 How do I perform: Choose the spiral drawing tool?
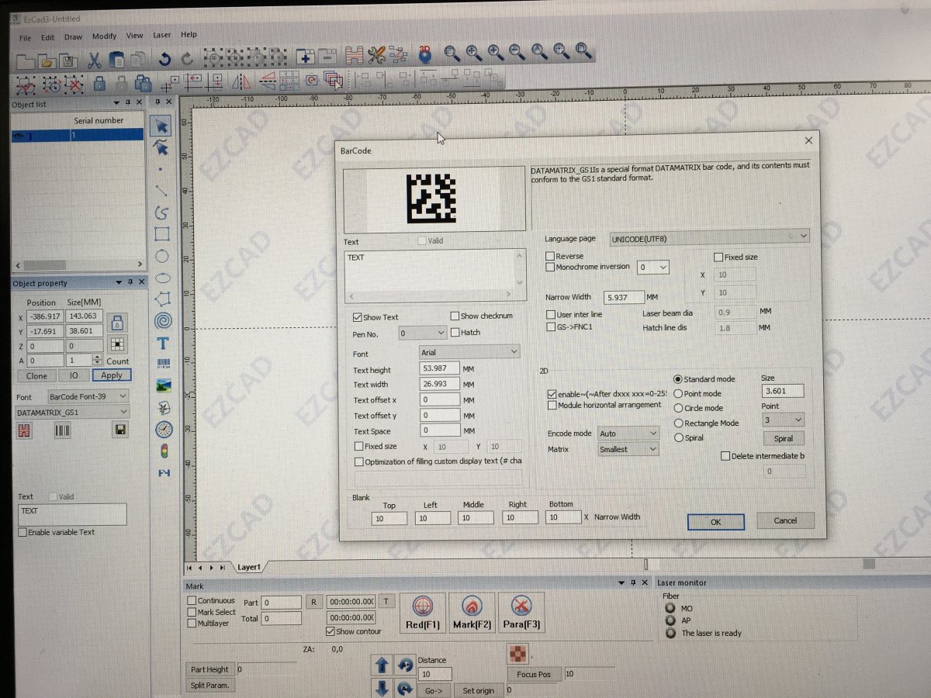pyautogui.click(x=163, y=320)
